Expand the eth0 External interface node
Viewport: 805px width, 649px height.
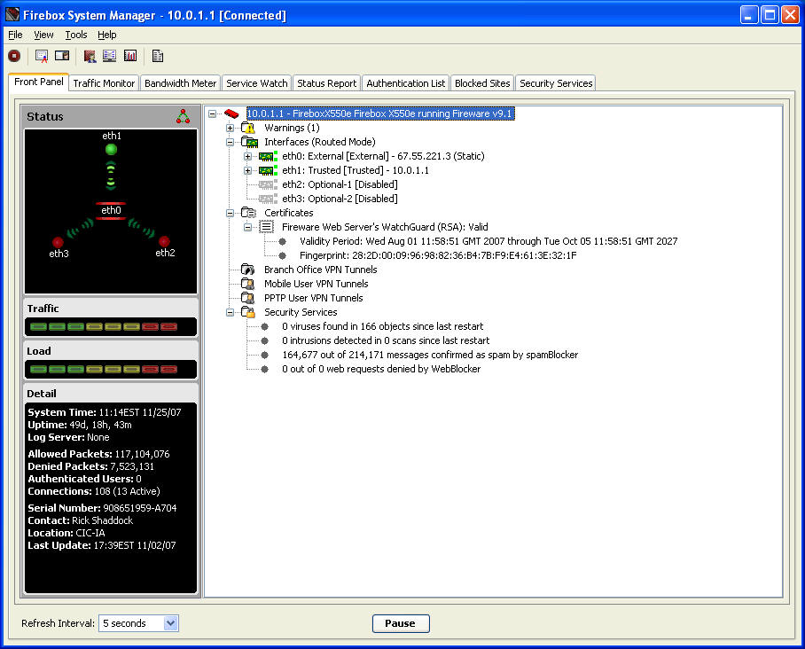247,156
